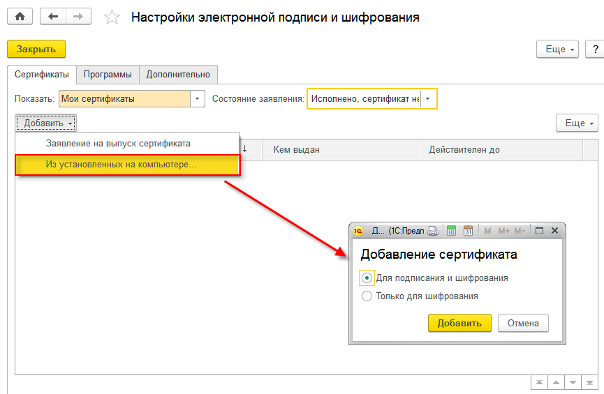Image resolution: width=604 pixels, height=394 pixels.
Task: Click Добавить button in the dialog
Action: click(x=459, y=323)
